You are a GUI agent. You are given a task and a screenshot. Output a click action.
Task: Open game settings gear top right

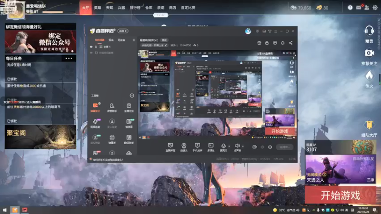point(375,8)
